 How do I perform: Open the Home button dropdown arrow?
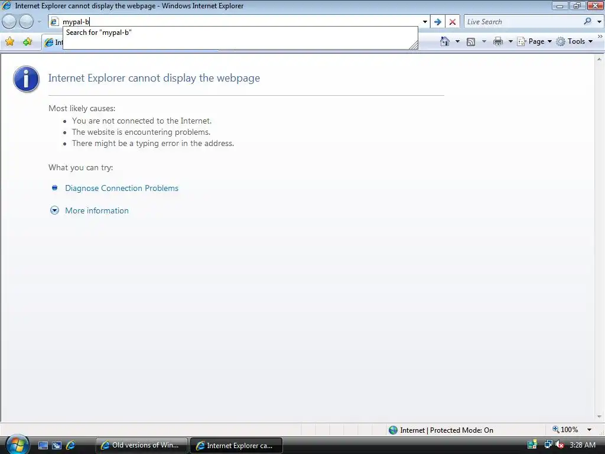(x=458, y=41)
